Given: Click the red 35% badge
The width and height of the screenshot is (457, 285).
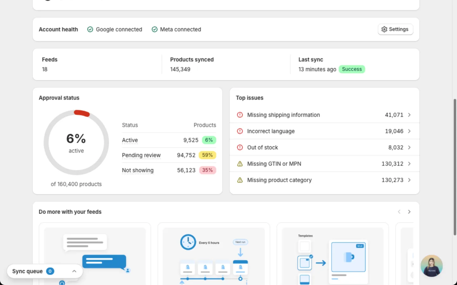Looking at the screenshot, I should (x=207, y=170).
